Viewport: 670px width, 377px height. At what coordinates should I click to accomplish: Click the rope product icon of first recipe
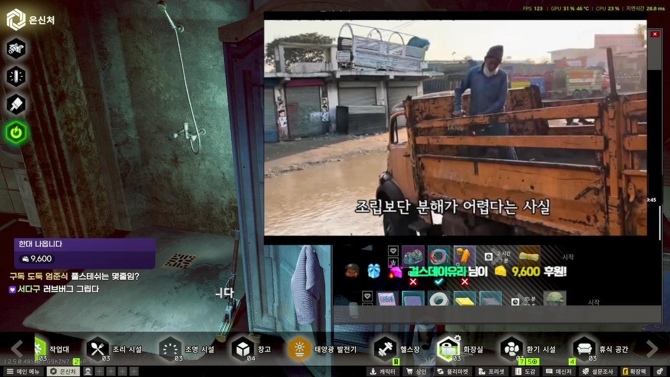pos(529,256)
